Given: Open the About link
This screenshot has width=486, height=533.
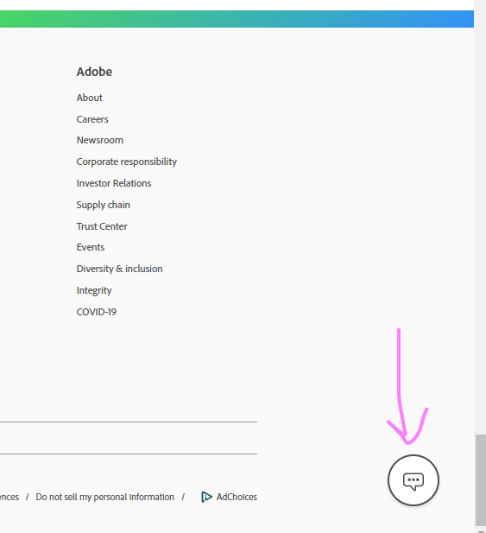Looking at the screenshot, I should pos(89,98).
